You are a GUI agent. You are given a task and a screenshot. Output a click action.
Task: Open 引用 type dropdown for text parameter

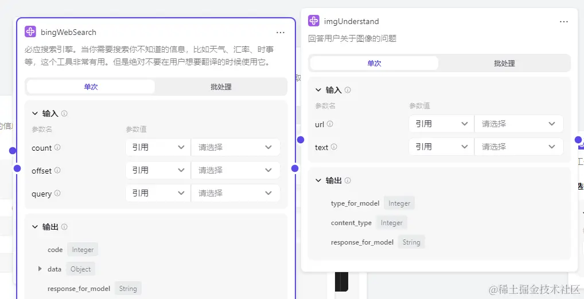tap(441, 147)
